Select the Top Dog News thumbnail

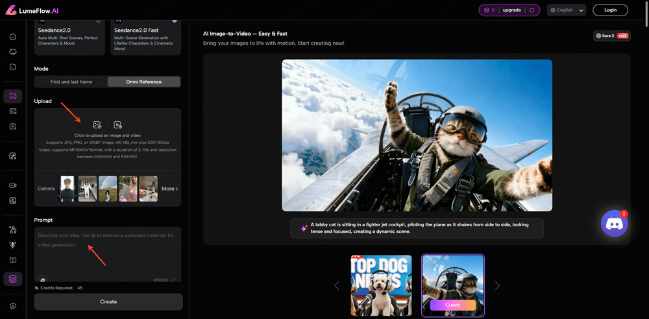point(381,285)
